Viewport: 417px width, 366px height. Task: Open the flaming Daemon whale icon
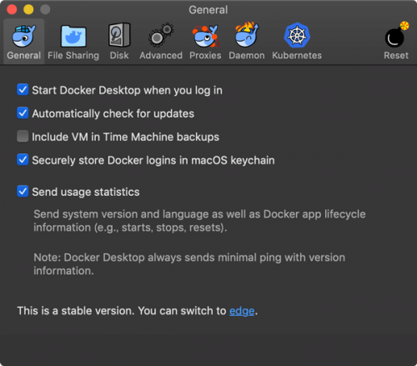click(x=247, y=35)
